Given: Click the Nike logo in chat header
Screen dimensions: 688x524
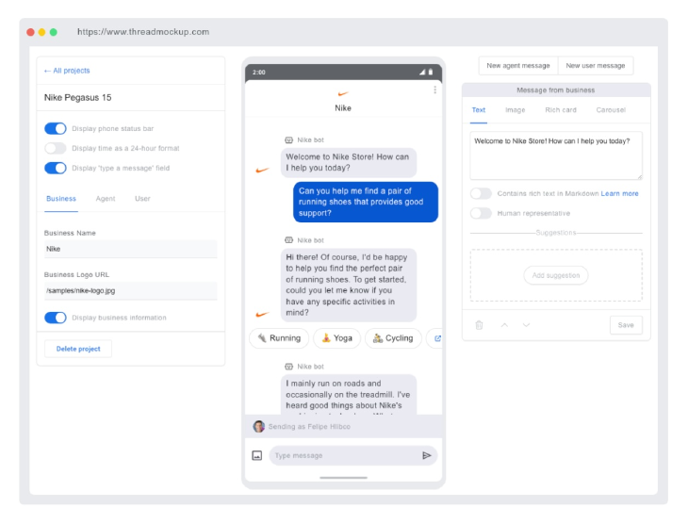Looking at the screenshot, I should tap(343, 93).
